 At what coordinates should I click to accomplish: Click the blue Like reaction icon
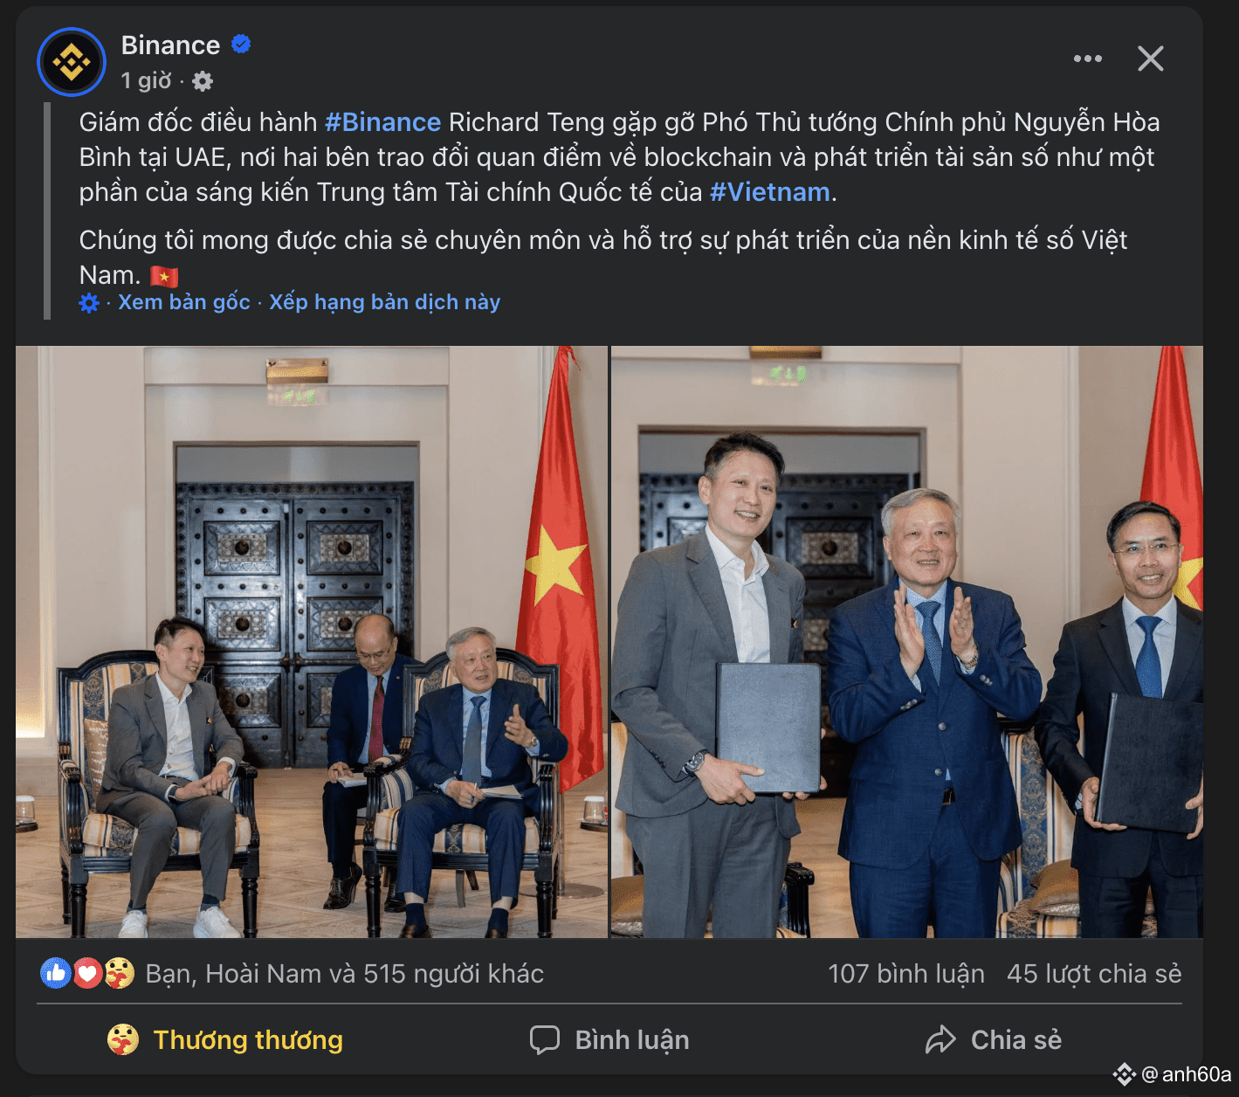[x=55, y=973]
